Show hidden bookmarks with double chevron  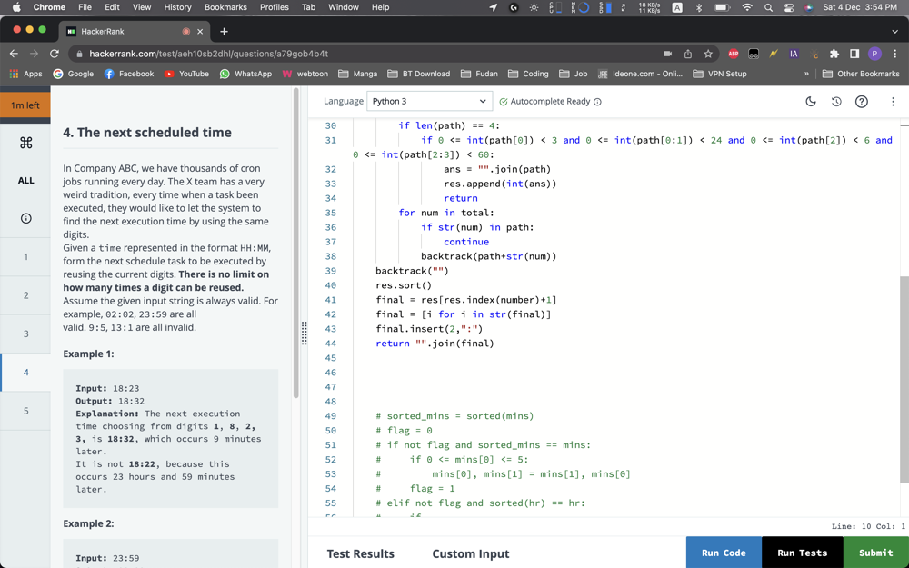tap(806, 74)
